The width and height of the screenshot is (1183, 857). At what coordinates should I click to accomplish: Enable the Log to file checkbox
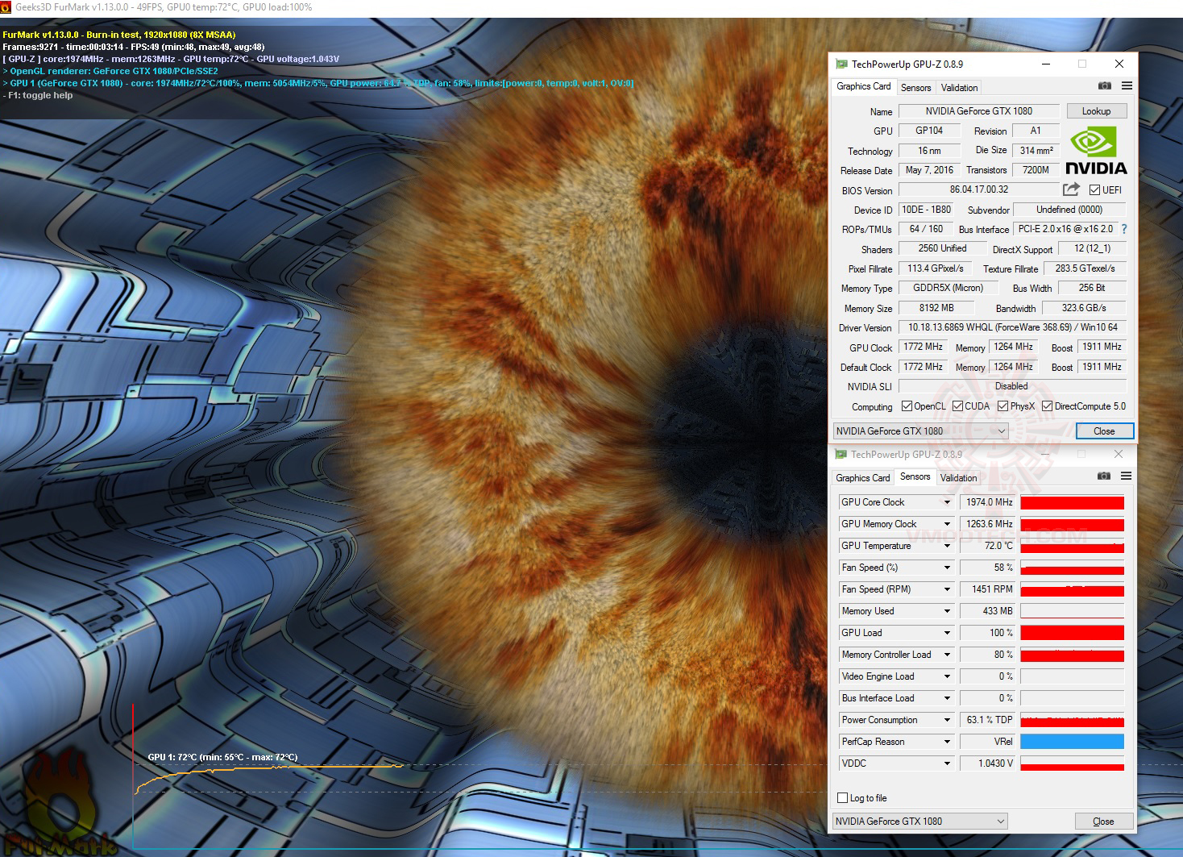[x=843, y=798]
